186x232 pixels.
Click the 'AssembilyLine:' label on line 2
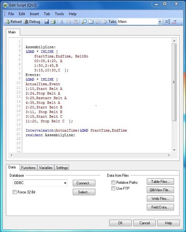40,47
